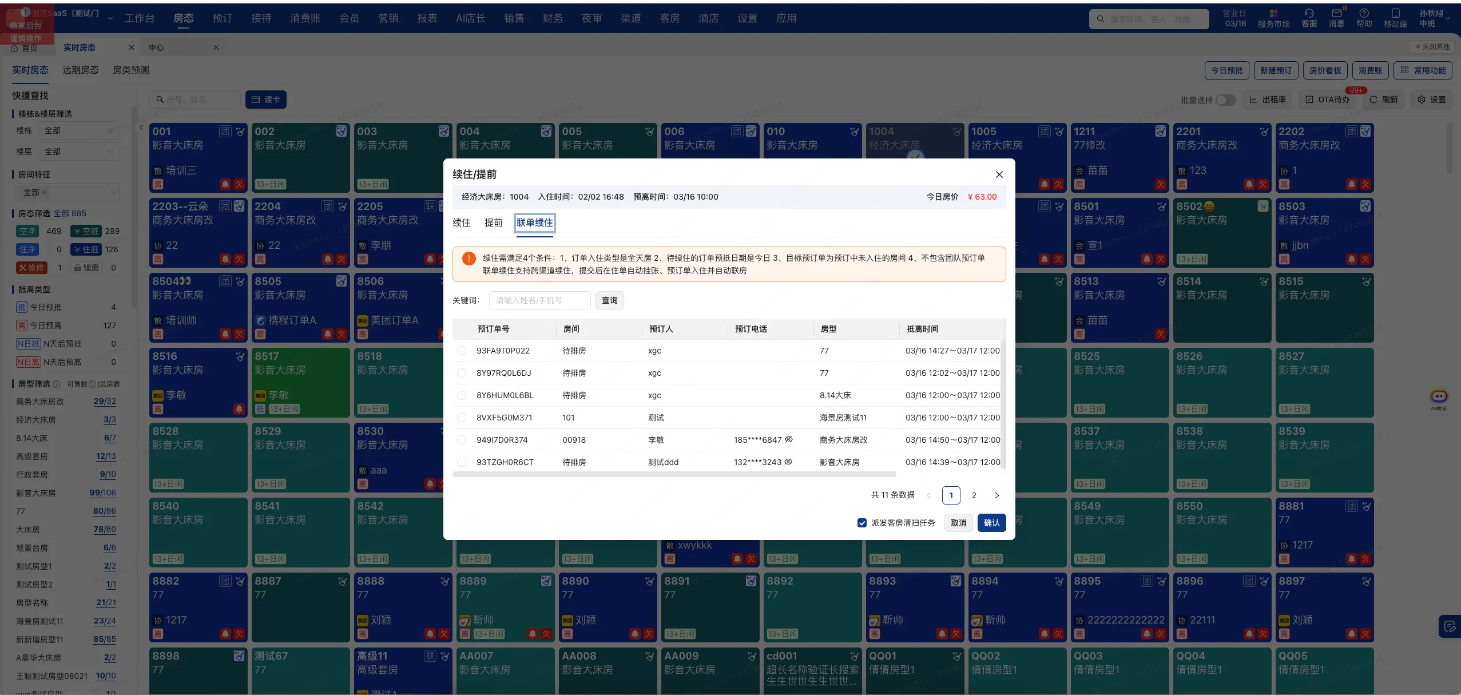
Task: Click the 新建预订 button
Action: tap(1277, 70)
